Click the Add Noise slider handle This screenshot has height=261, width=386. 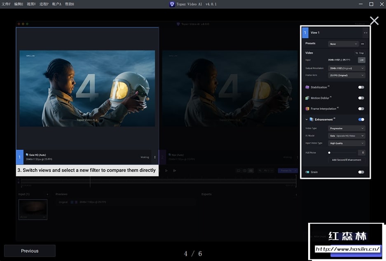tap(329, 152)
